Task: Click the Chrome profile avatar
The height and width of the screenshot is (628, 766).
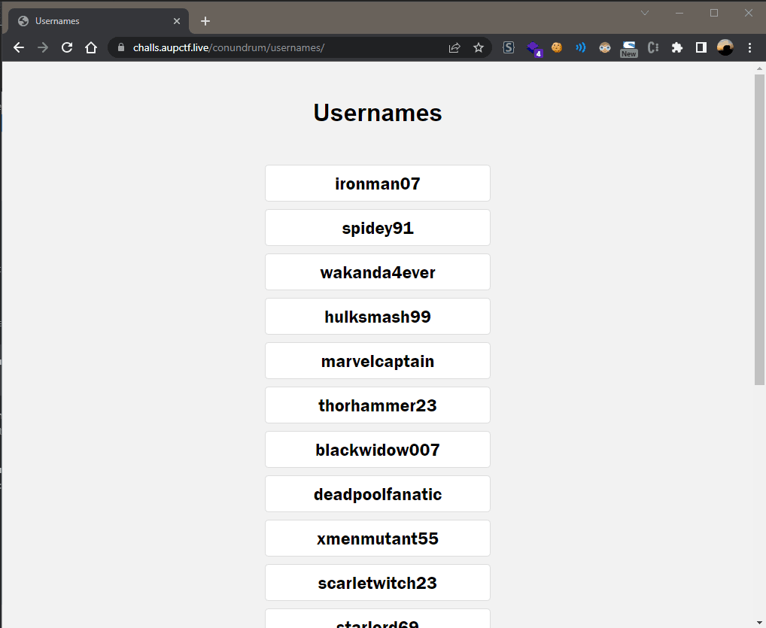Action: (x=725, y=47)
